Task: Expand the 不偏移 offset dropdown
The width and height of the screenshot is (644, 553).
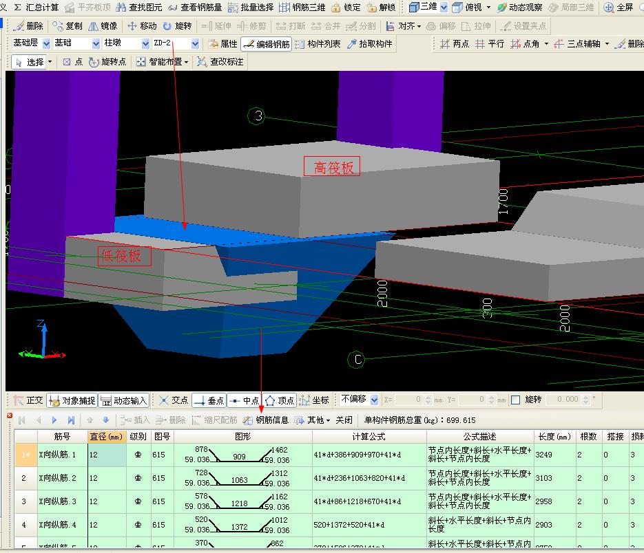Action: [x=374, y=400]
